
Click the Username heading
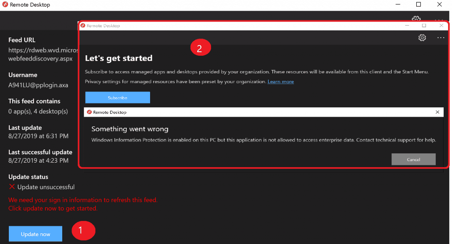[23, 75]
